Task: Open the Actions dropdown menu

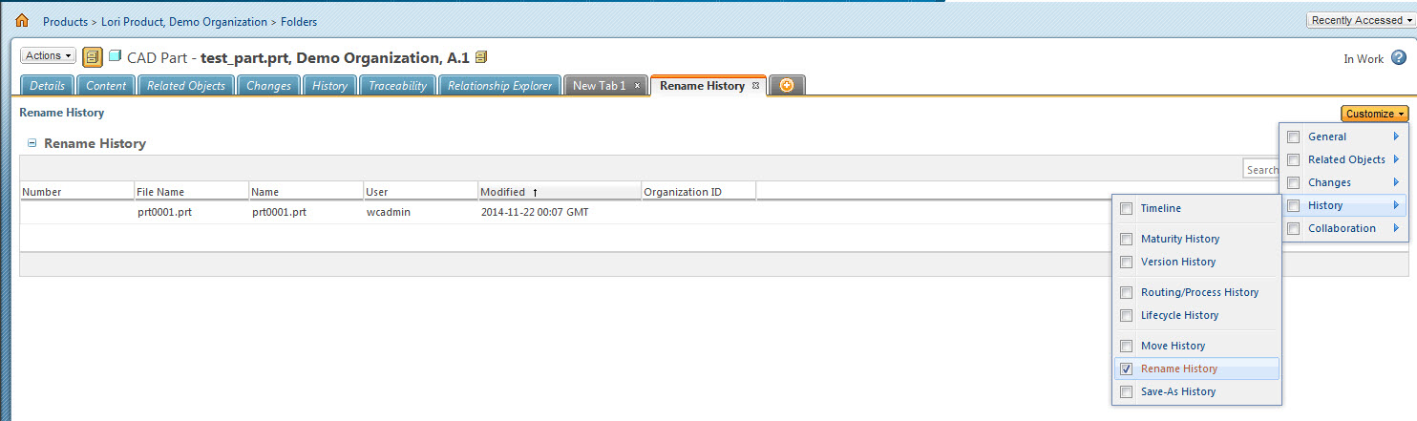Action: coord(48,56)
